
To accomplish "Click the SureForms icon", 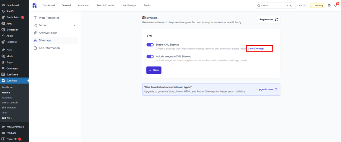I will coord(3,74).
